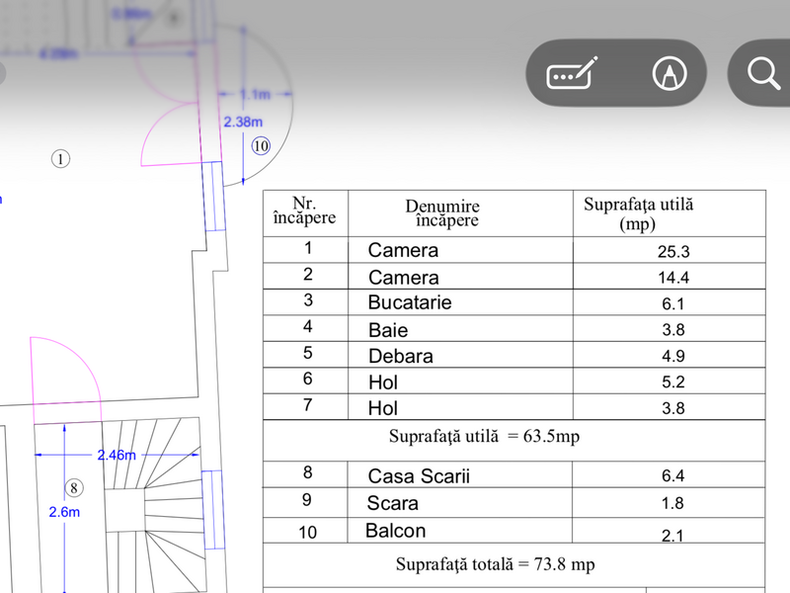
Task: Select the 6.4 area of Casa Scarii
Action: pyautogui.click(x=673, y=475)
